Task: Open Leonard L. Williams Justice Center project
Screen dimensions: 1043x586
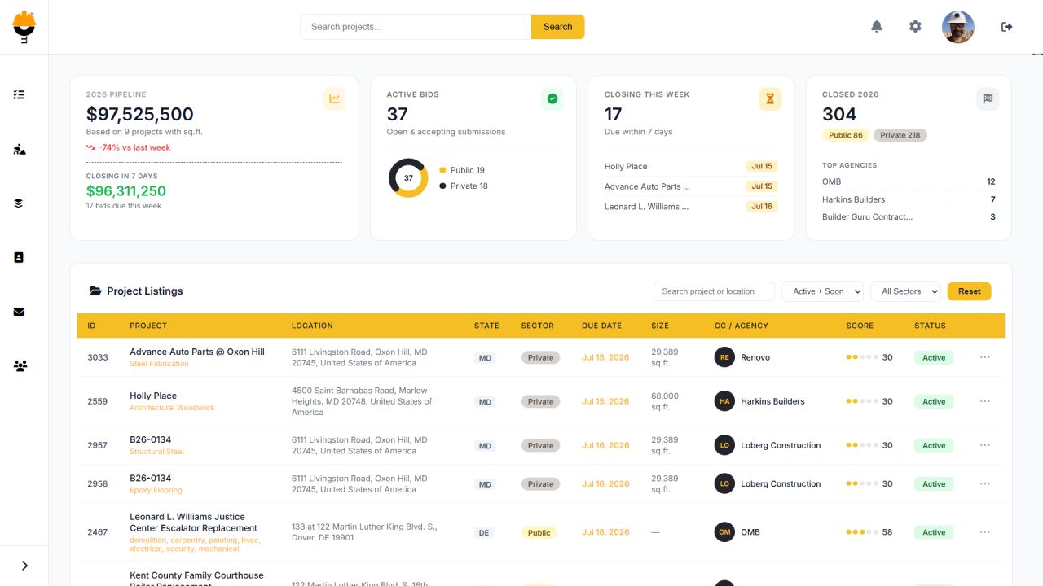Action: [194, 523]
